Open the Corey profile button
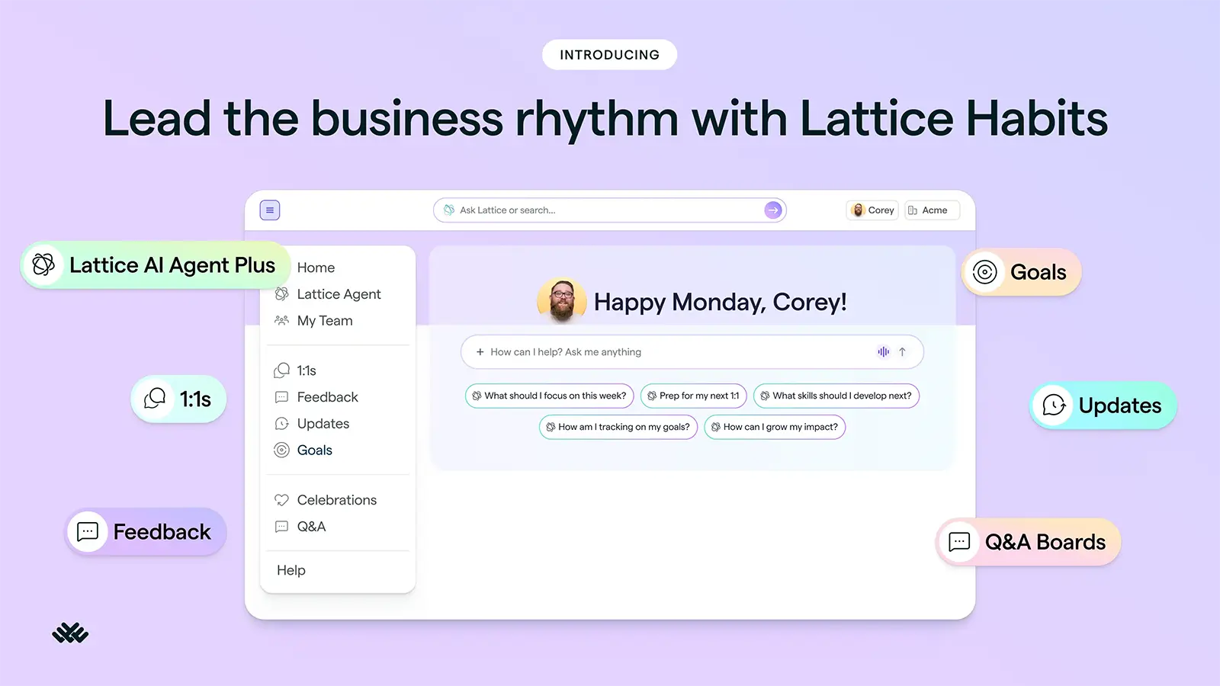1220x686 pixels. click(872, 210)
